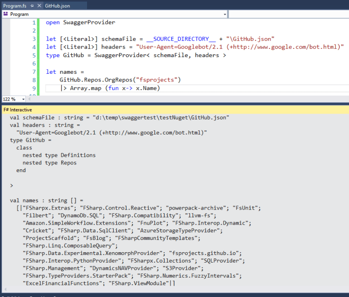Click 'nested type Repos' in output
The image size is (349, 297).
49,163
